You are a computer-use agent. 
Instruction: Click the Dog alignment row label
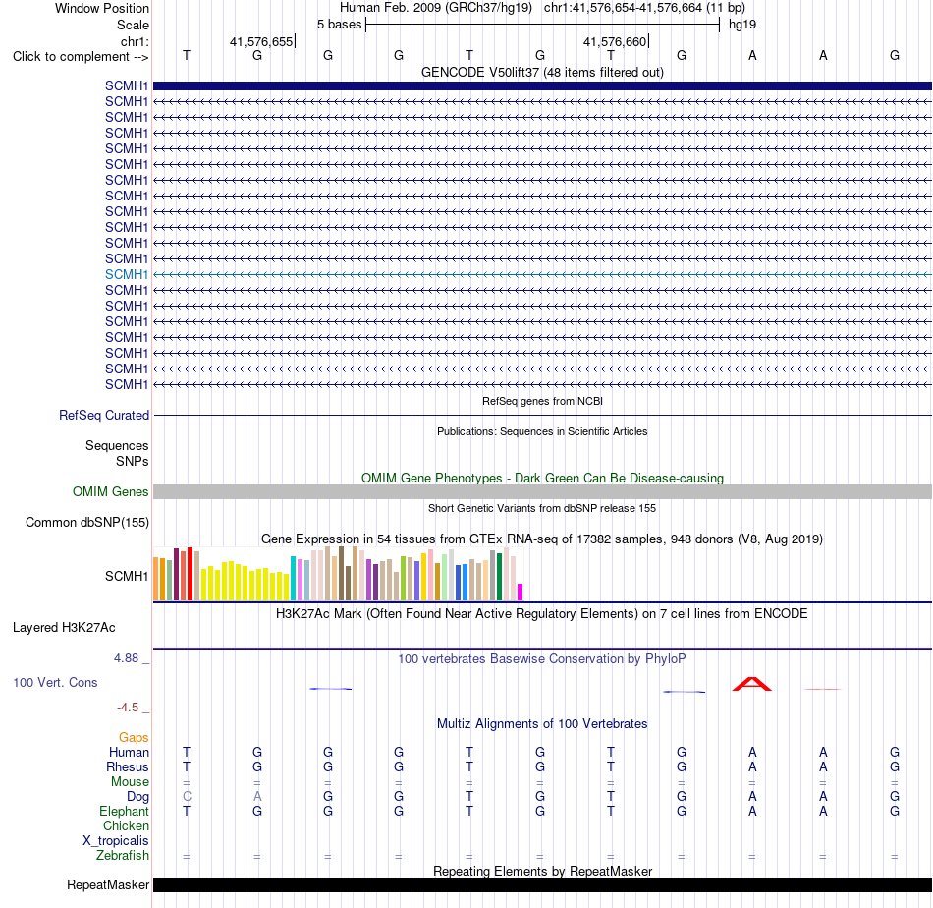click(137, 797)
